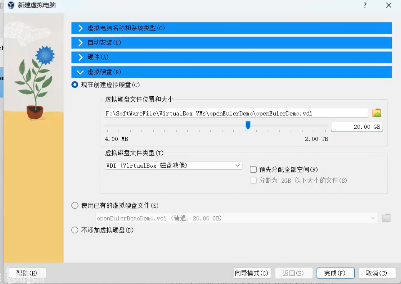Expand the 自动安装(U) section

click(x=231, y=43)
